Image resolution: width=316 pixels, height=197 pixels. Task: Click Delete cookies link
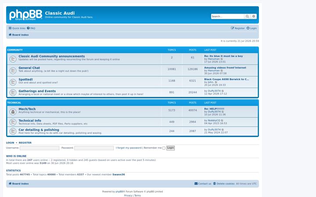pos(224,183)
